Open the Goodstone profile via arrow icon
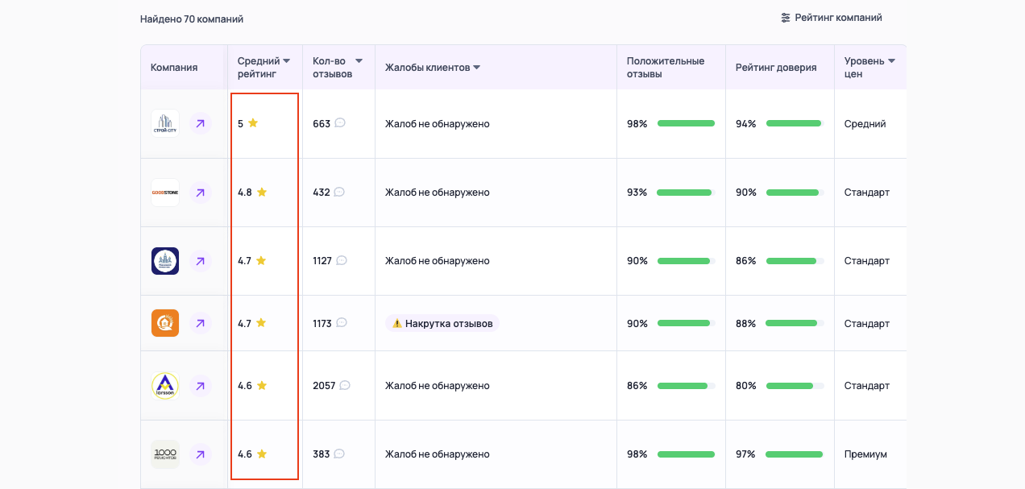Screen dimensions: 1025x489 (x=200, y=193)
